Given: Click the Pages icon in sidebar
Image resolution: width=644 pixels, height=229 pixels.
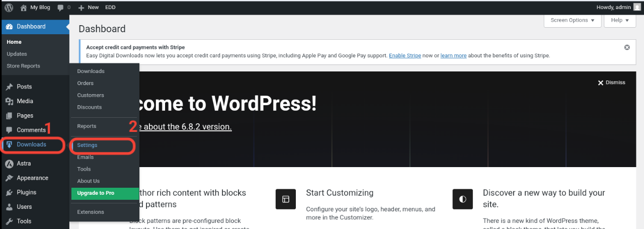Looking at the screenshot, I should (x=9, y=116).
